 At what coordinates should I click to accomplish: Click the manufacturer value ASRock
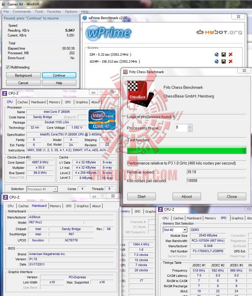tap(71, 217)
